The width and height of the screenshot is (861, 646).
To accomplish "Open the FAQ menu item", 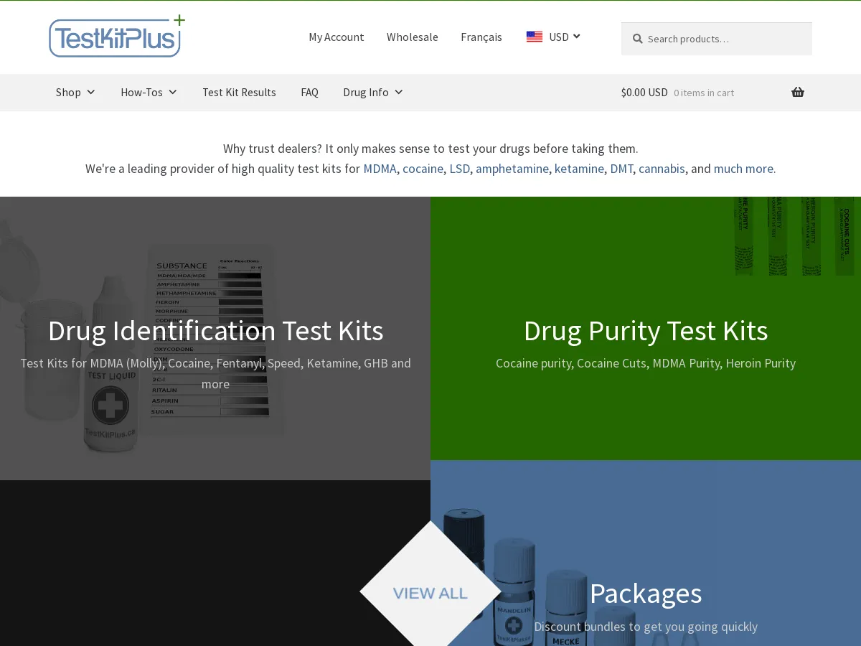I will pos(309,92).
